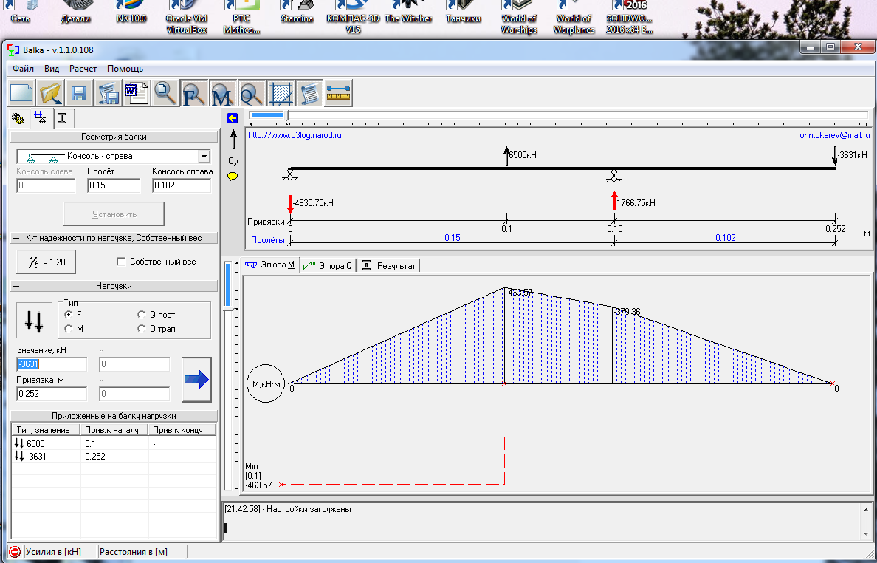Collapse the Нагрузки section

pos(16,285)
